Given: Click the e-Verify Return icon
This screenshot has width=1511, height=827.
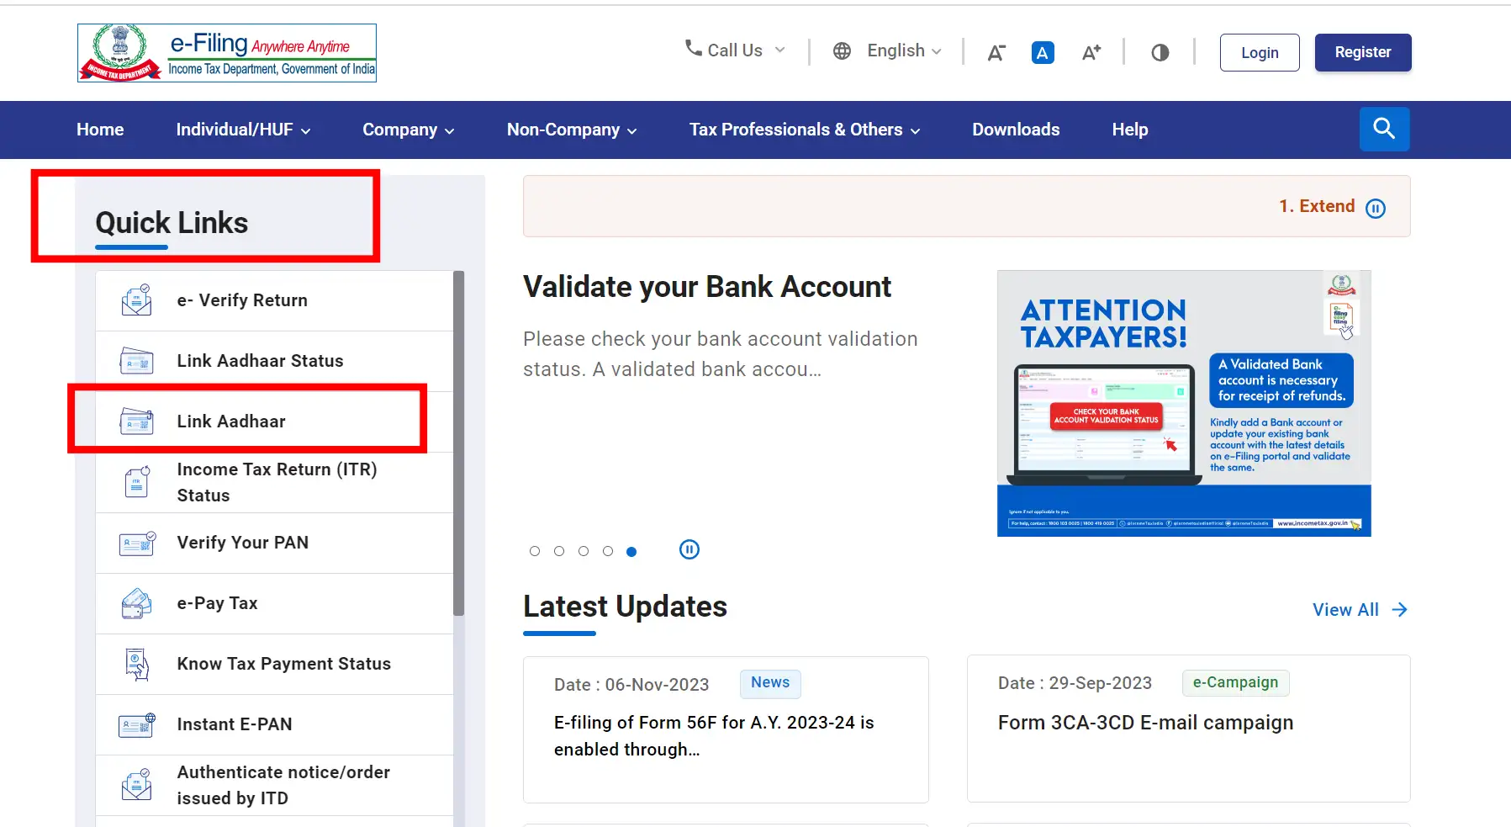Looking at the screenshot, I should (x=136, y=300).
